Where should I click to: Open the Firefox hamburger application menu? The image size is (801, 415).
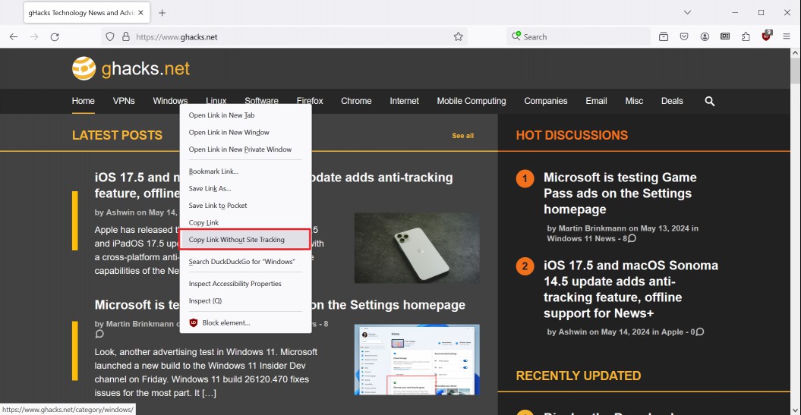pos(787,36)
